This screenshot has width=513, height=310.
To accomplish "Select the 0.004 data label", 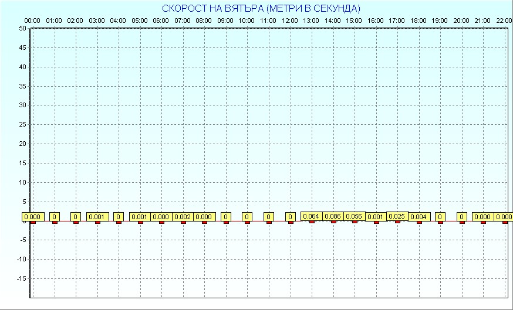I will pyautogui.click(x=419, y=217).
